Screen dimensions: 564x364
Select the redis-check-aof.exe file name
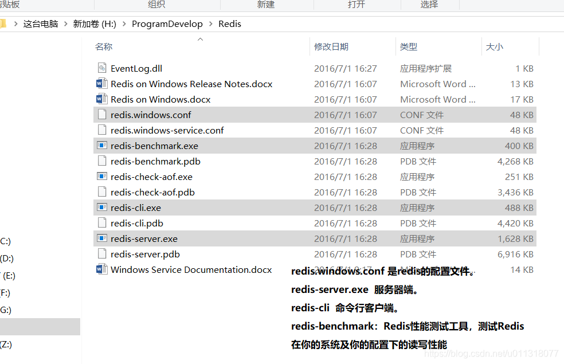151,177
